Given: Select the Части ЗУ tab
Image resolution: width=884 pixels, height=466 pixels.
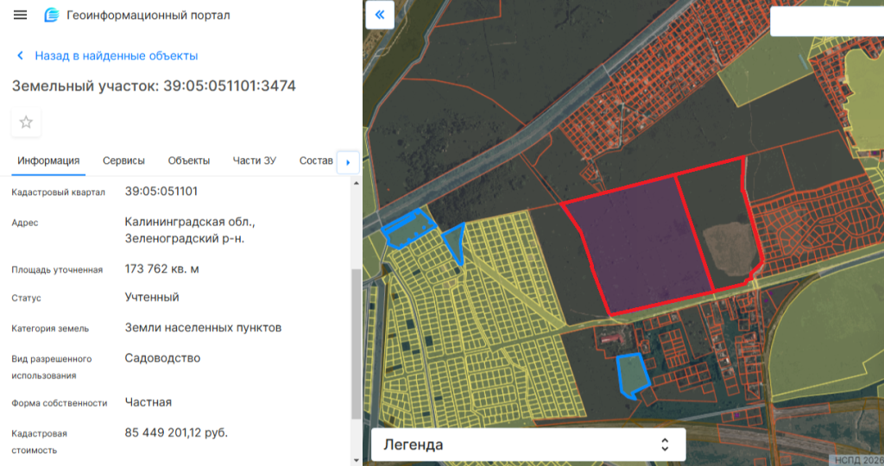Looking at the screenshot, I should point(254,161).
